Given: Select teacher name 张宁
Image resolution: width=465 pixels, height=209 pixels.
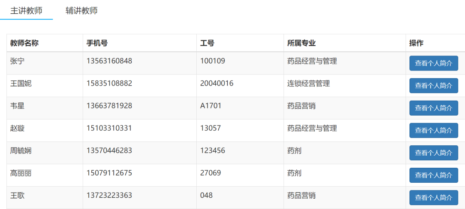Looking at the screenshot, I should coord(17,61).
